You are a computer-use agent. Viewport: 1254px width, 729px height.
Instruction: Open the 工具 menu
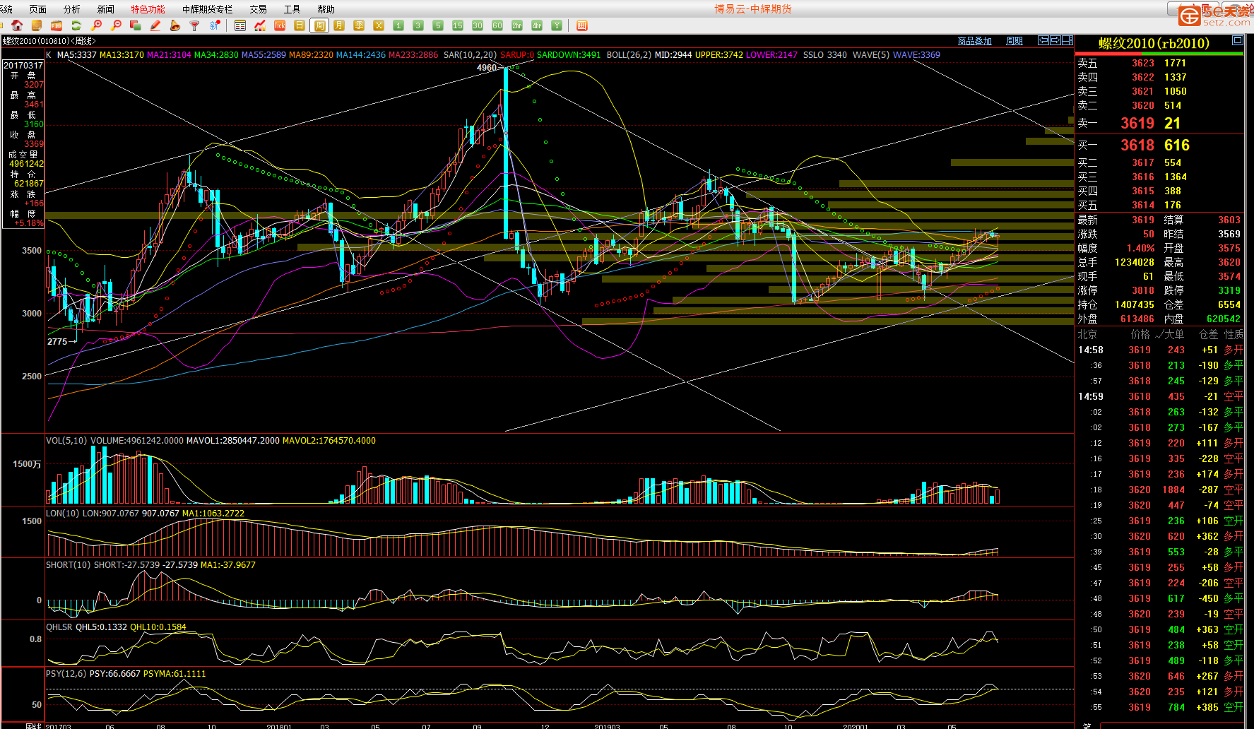(x=292, y=9)
